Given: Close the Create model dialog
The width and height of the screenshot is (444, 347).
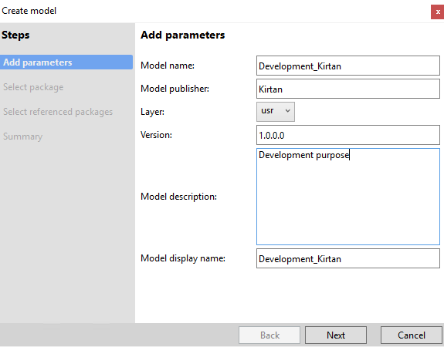Looking at the screenshot, I should [437, 12].
